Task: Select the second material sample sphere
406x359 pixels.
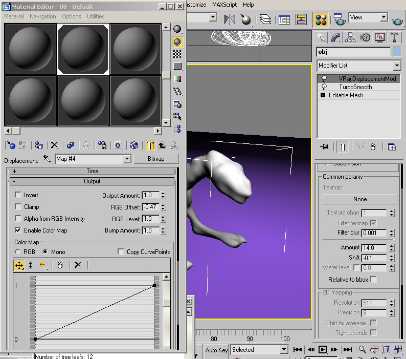Action: point(83,49)
